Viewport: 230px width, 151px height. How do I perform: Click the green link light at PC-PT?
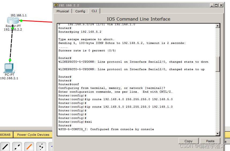pos(10,60)
